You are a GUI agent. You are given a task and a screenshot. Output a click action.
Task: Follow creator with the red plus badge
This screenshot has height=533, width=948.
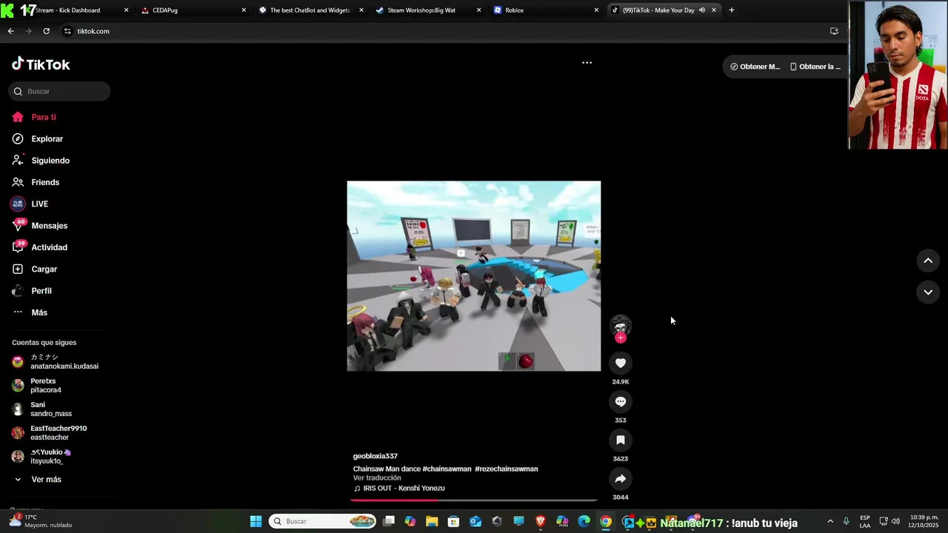pos(621,338)
